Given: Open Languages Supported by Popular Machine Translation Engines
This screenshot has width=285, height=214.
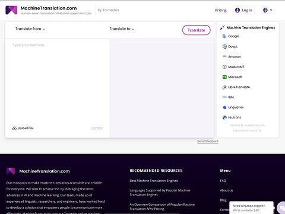Looking at the screenshot, I should click(160, 193).
